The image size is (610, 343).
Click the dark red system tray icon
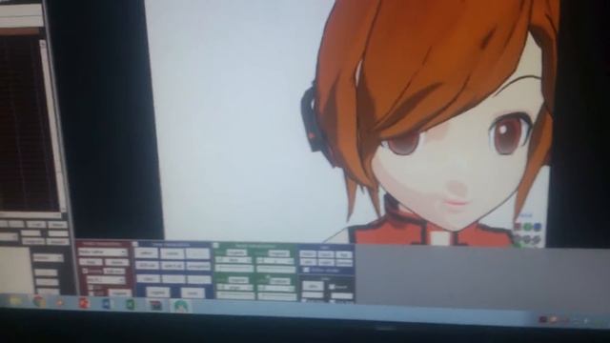pyautogui.click(x=543, y=320)
